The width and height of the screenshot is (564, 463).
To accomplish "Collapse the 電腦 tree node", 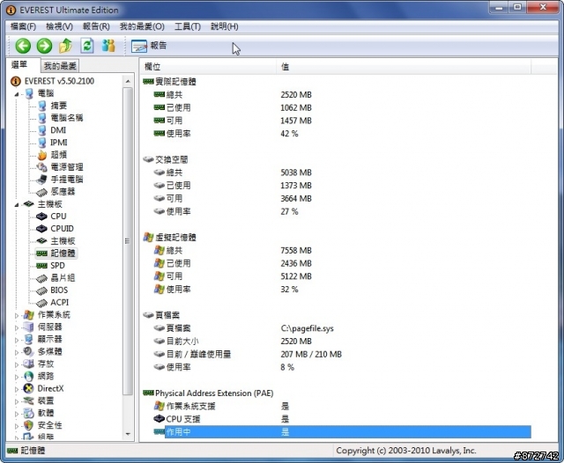I will click(17, 94).
